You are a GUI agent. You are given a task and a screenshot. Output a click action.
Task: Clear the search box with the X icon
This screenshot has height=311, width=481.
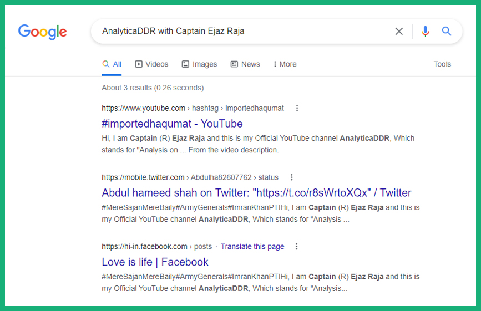(x=399, y=31)
